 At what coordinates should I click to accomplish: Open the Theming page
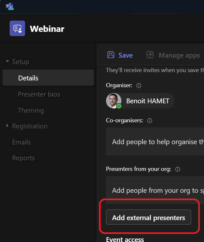click(31, 110)
